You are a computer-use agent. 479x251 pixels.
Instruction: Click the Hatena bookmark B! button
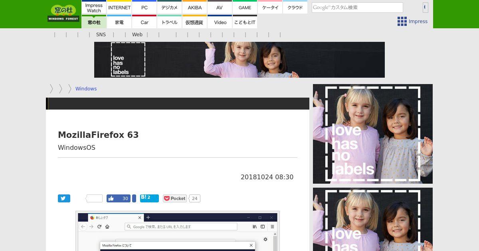point(149,198)
